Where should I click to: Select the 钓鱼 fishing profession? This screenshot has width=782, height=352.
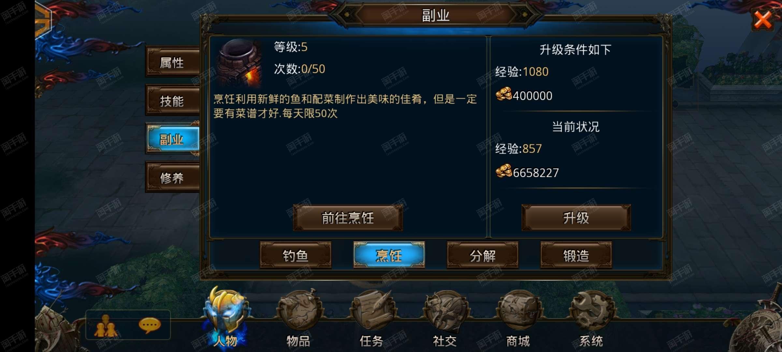point(296,255)
